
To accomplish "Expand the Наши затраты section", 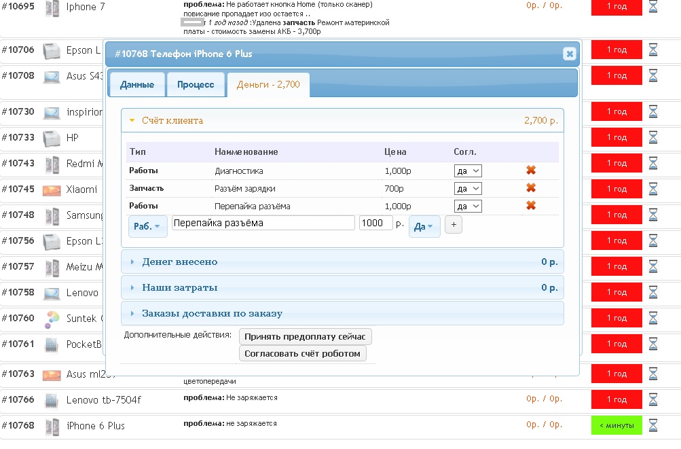I will [x=180, y=287].
